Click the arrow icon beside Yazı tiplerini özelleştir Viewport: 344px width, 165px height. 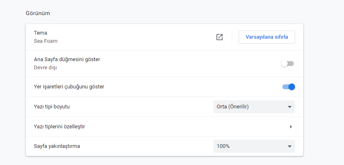click(291, 127)
